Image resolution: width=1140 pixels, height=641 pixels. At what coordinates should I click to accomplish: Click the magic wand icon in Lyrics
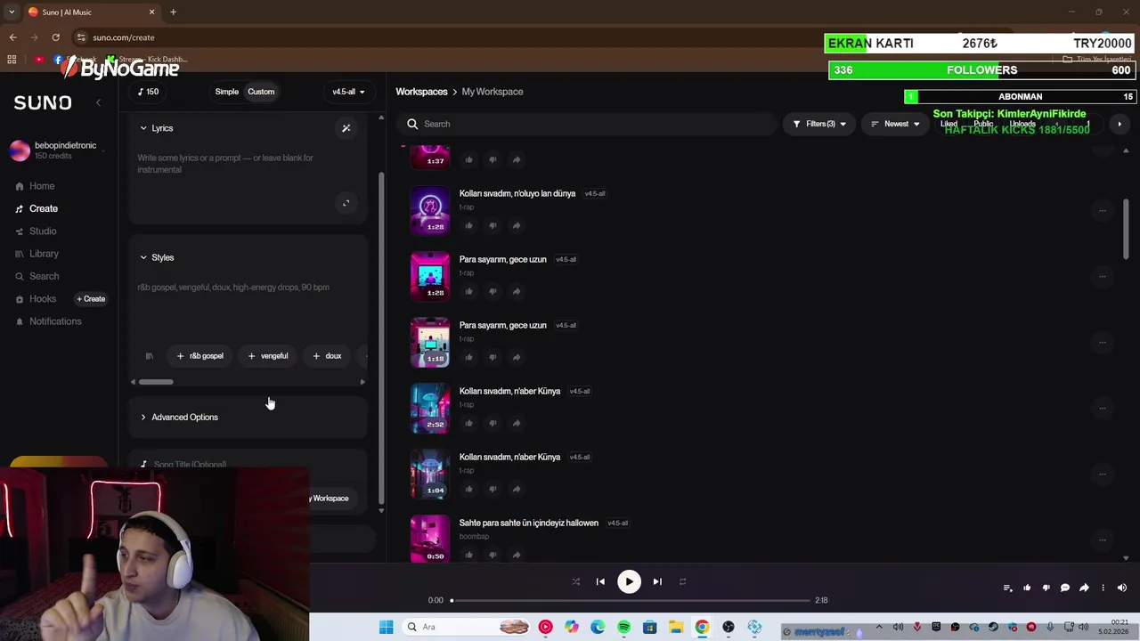pyautogui.click(x=346, y=128)
